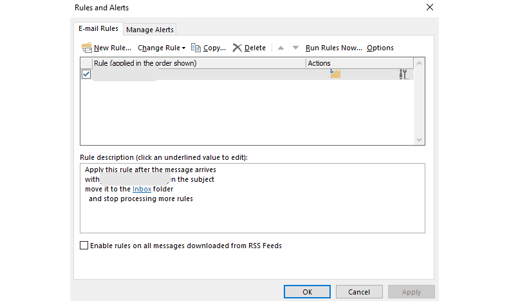The image size is (509, 301).
Task: Select the E-mail Rules tab
Action: tap(98, 29)
